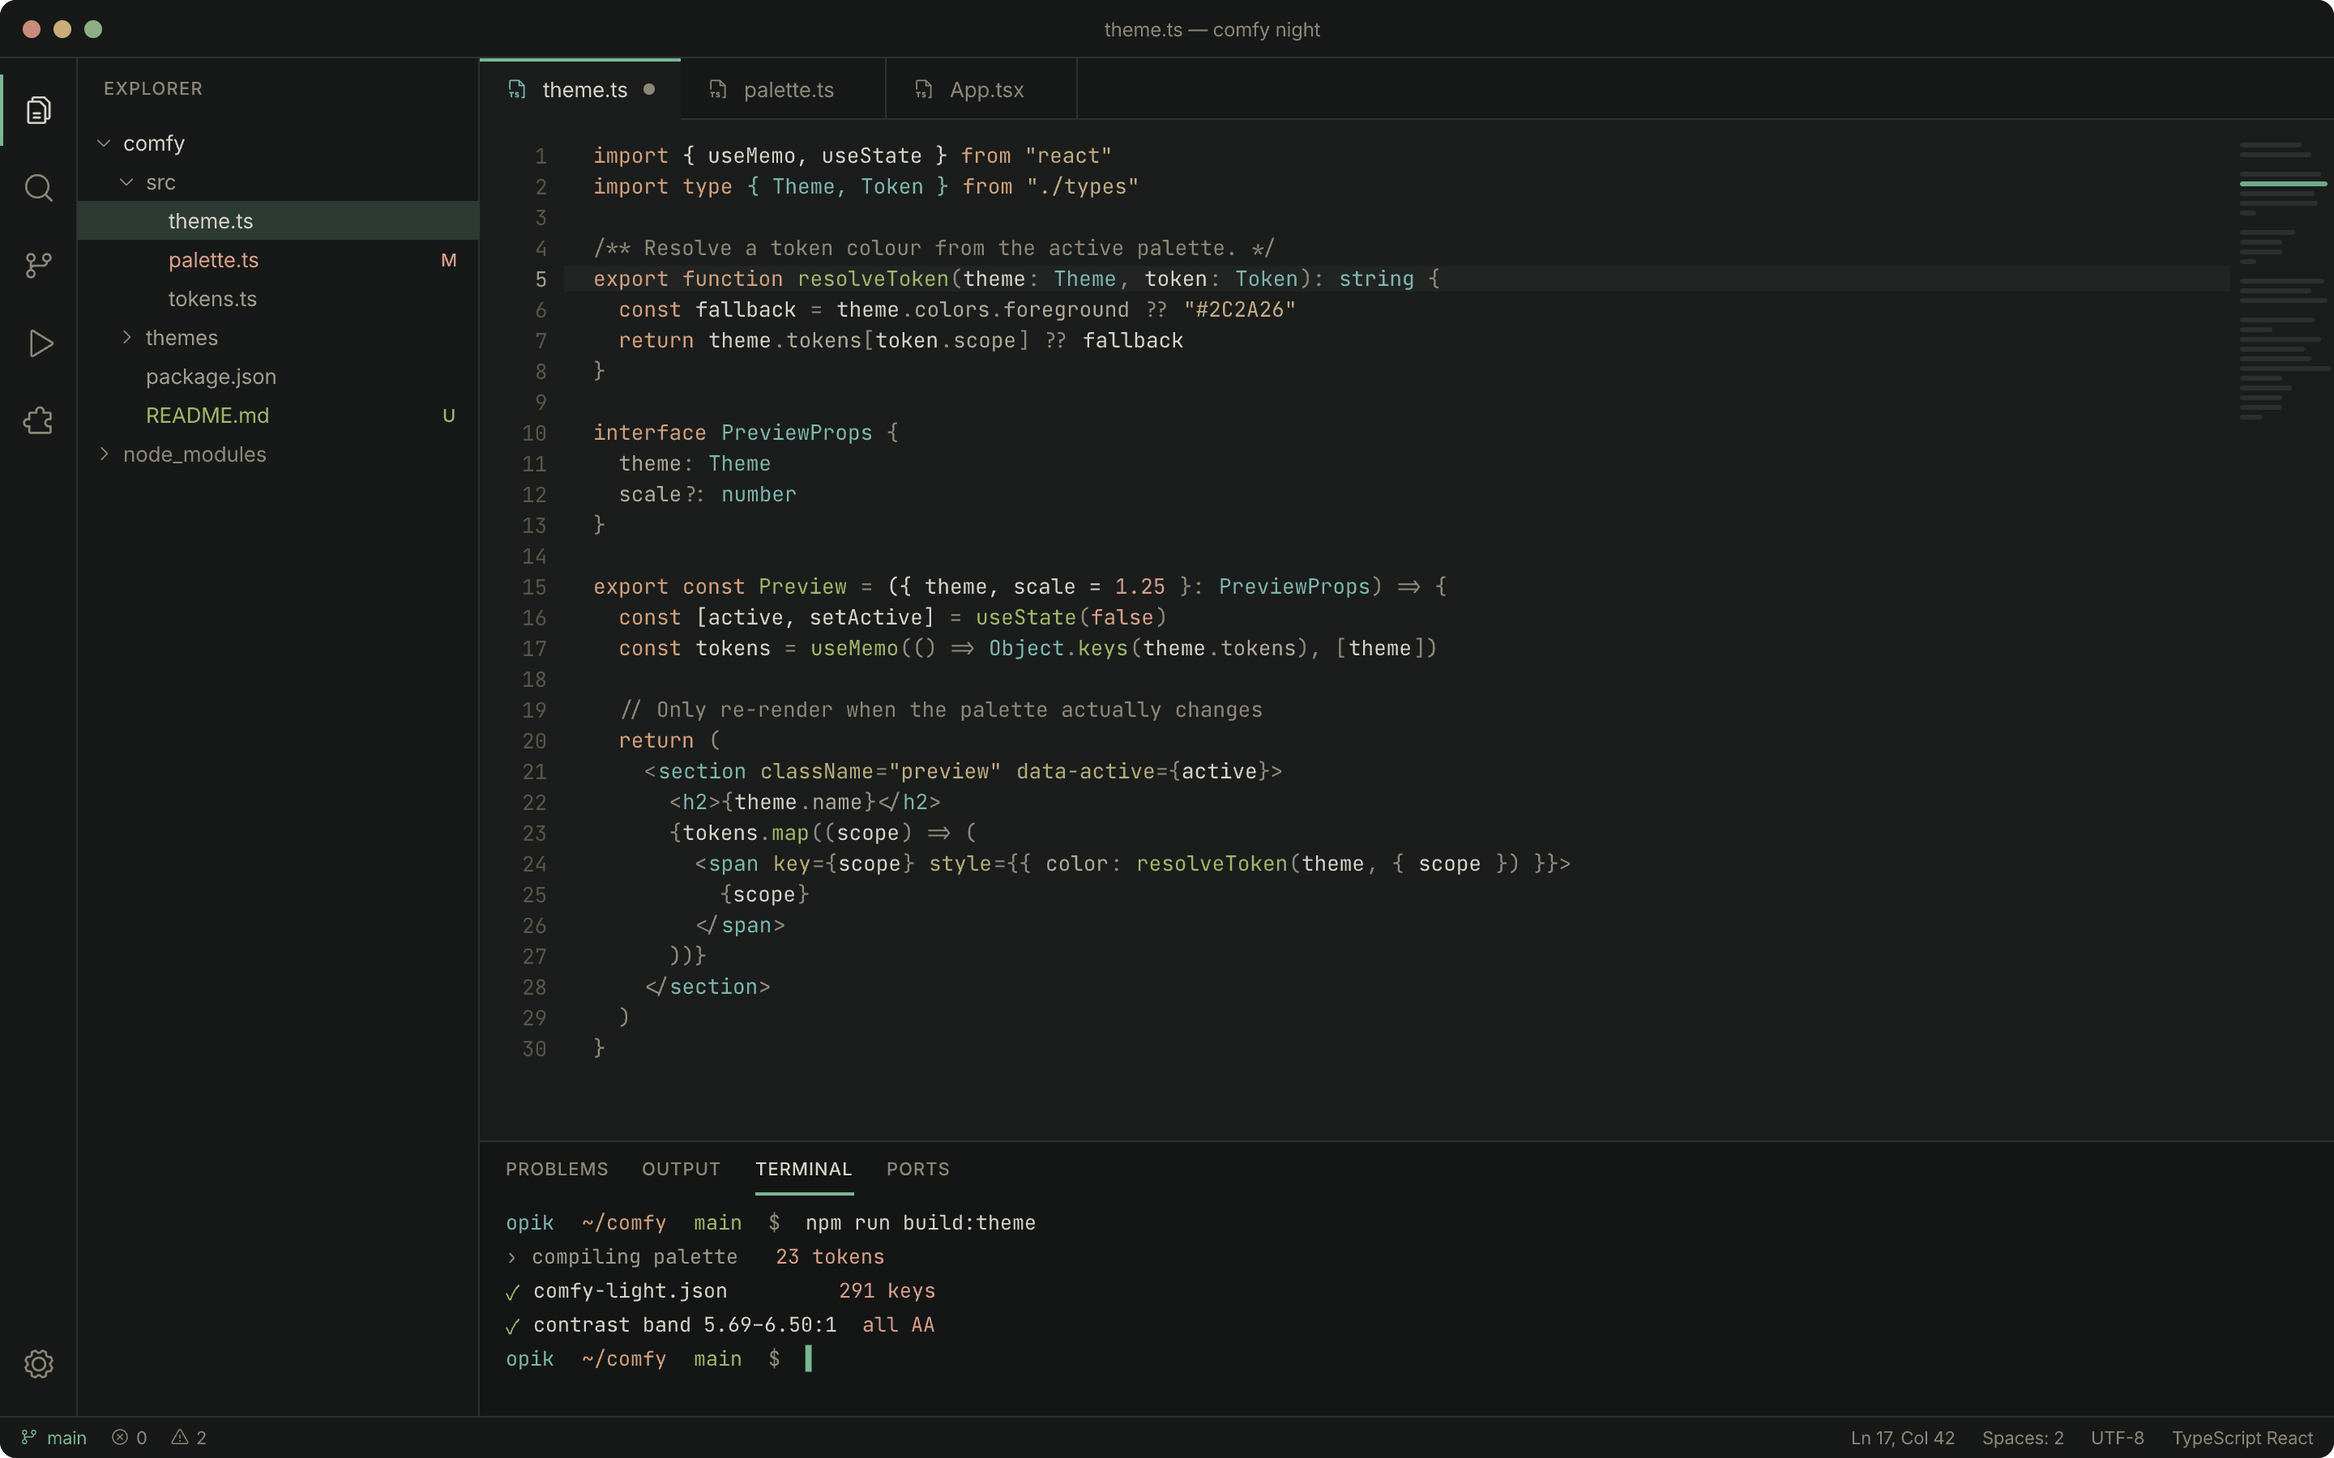Click the minimap on the editor's right

(2282, 279)
